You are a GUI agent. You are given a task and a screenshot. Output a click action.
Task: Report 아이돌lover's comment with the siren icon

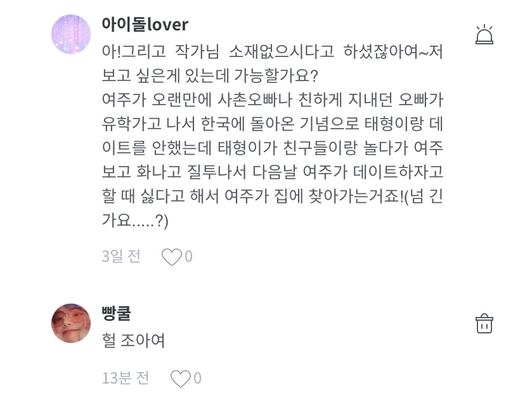tap(484, 35)
